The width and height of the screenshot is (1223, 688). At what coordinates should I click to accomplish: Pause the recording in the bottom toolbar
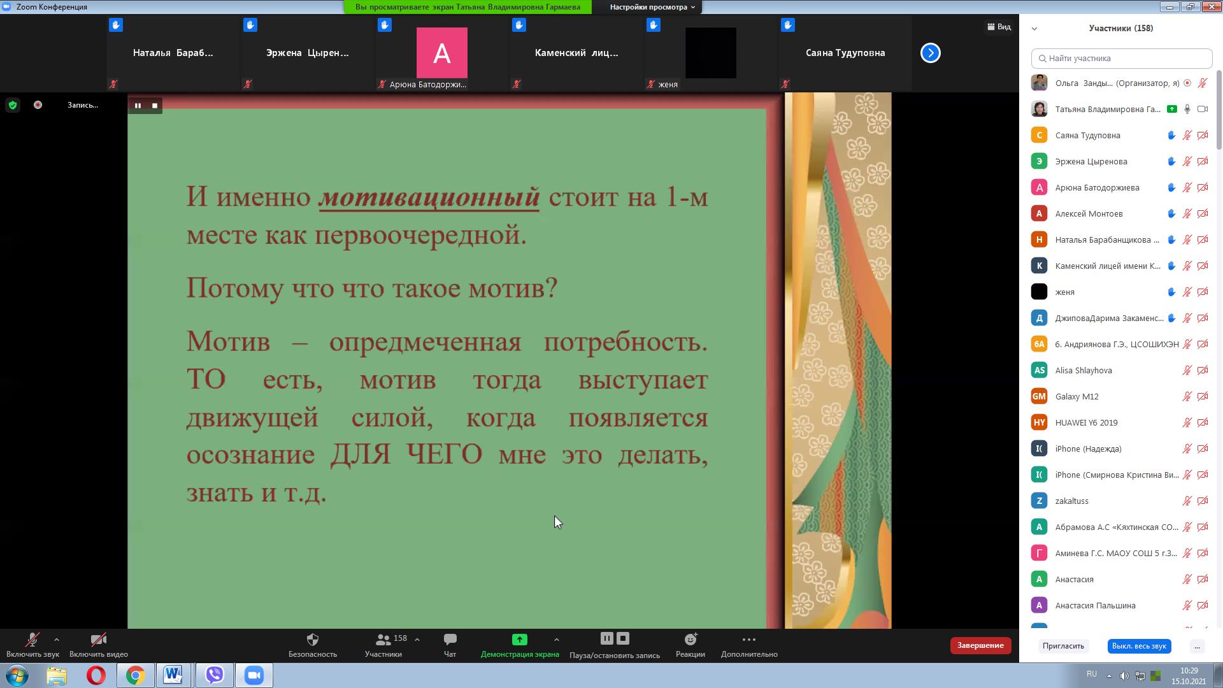pos(606,638)
